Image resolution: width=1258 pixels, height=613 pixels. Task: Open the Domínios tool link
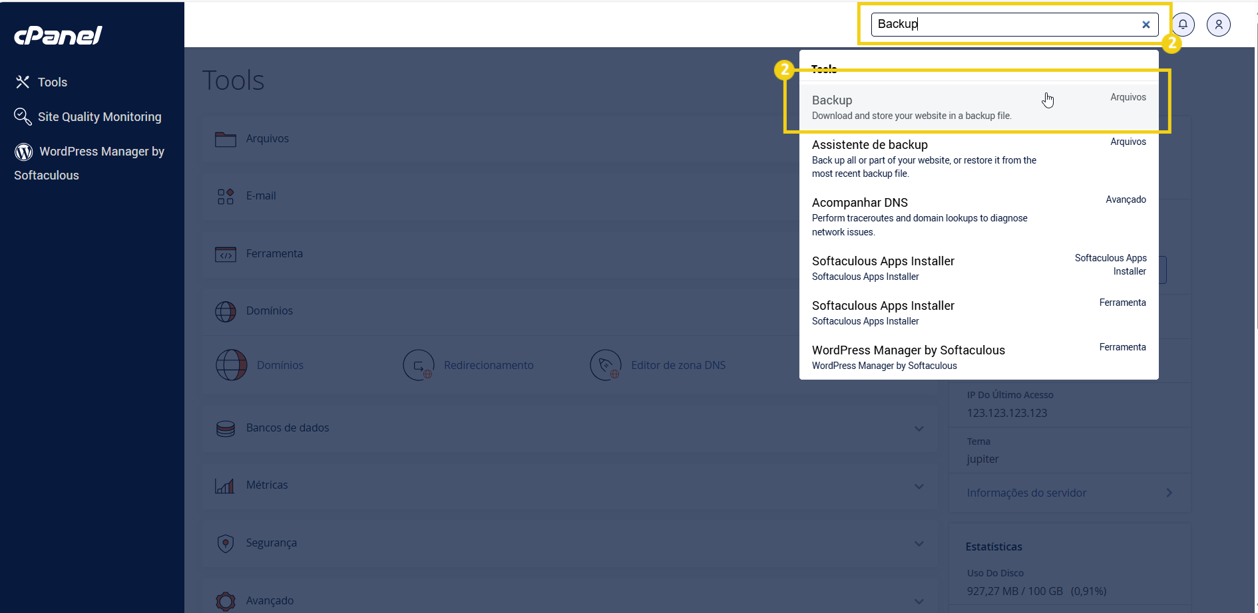280,365
